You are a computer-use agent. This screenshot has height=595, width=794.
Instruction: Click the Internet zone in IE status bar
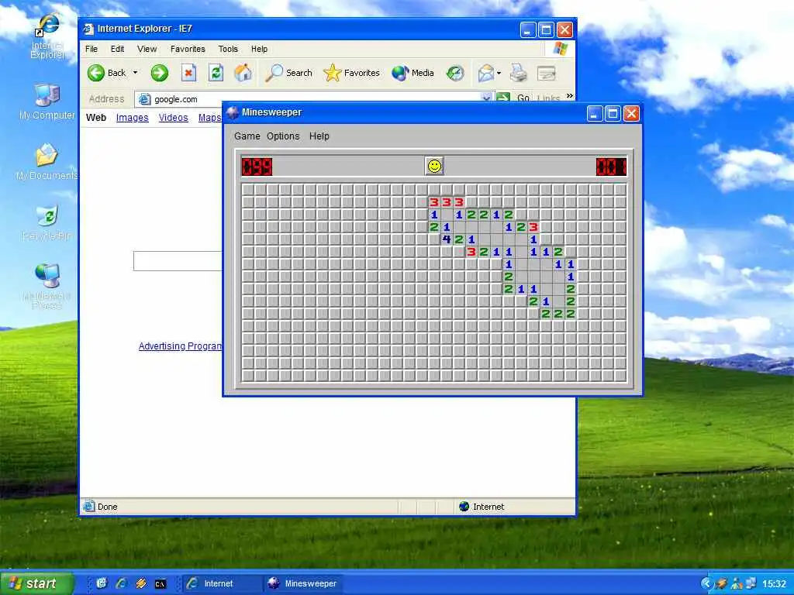pyautogui.click(x=482, y=507)
